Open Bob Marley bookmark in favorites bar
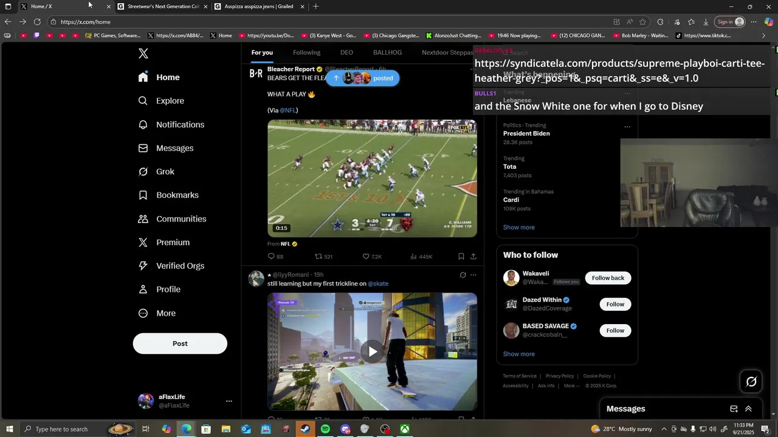 (x=640, y=36)
